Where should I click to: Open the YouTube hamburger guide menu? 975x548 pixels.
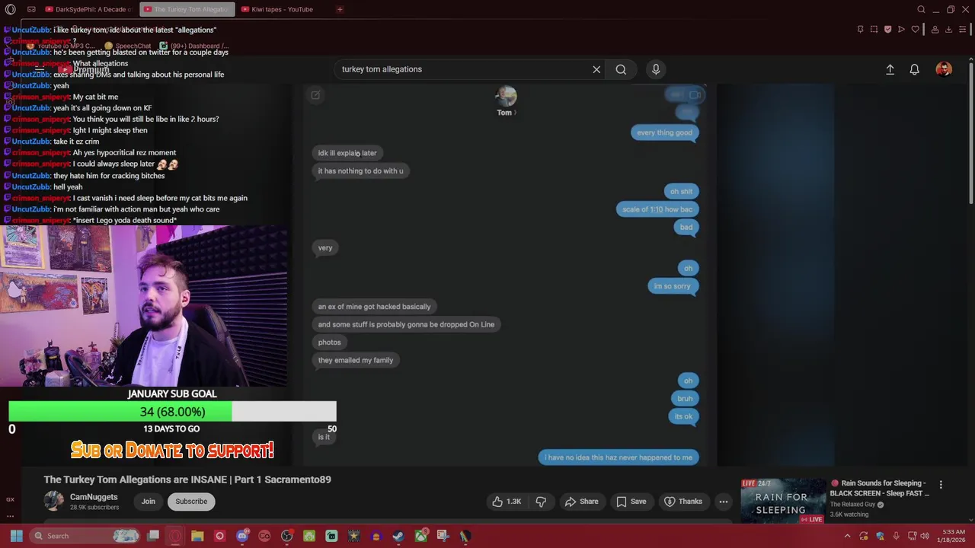click(40, 69)
